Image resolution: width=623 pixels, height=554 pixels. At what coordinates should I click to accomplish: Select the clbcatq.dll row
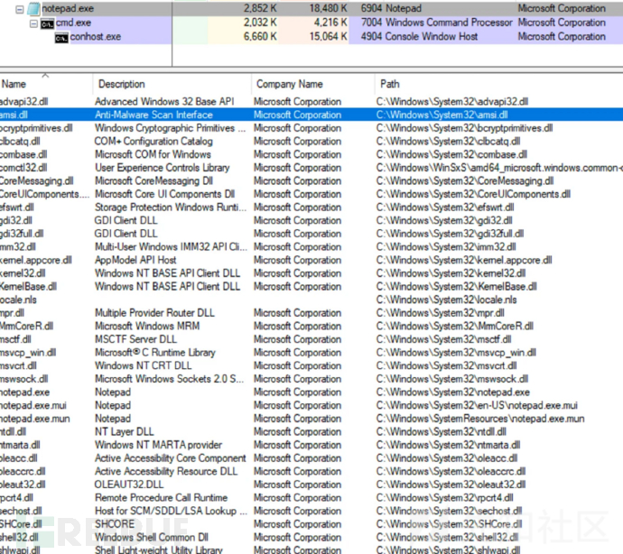point(311,141)
